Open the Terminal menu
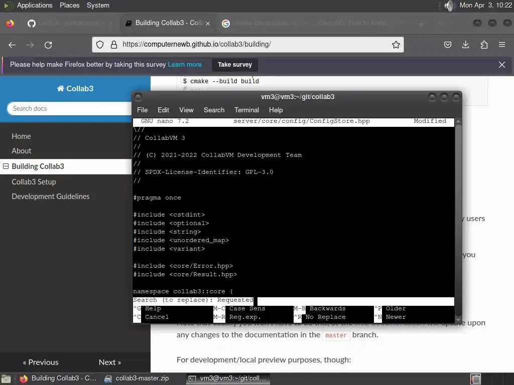Viewport: 514px width, 385px height. (246, 110)
